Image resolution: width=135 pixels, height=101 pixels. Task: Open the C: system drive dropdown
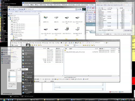21,45
